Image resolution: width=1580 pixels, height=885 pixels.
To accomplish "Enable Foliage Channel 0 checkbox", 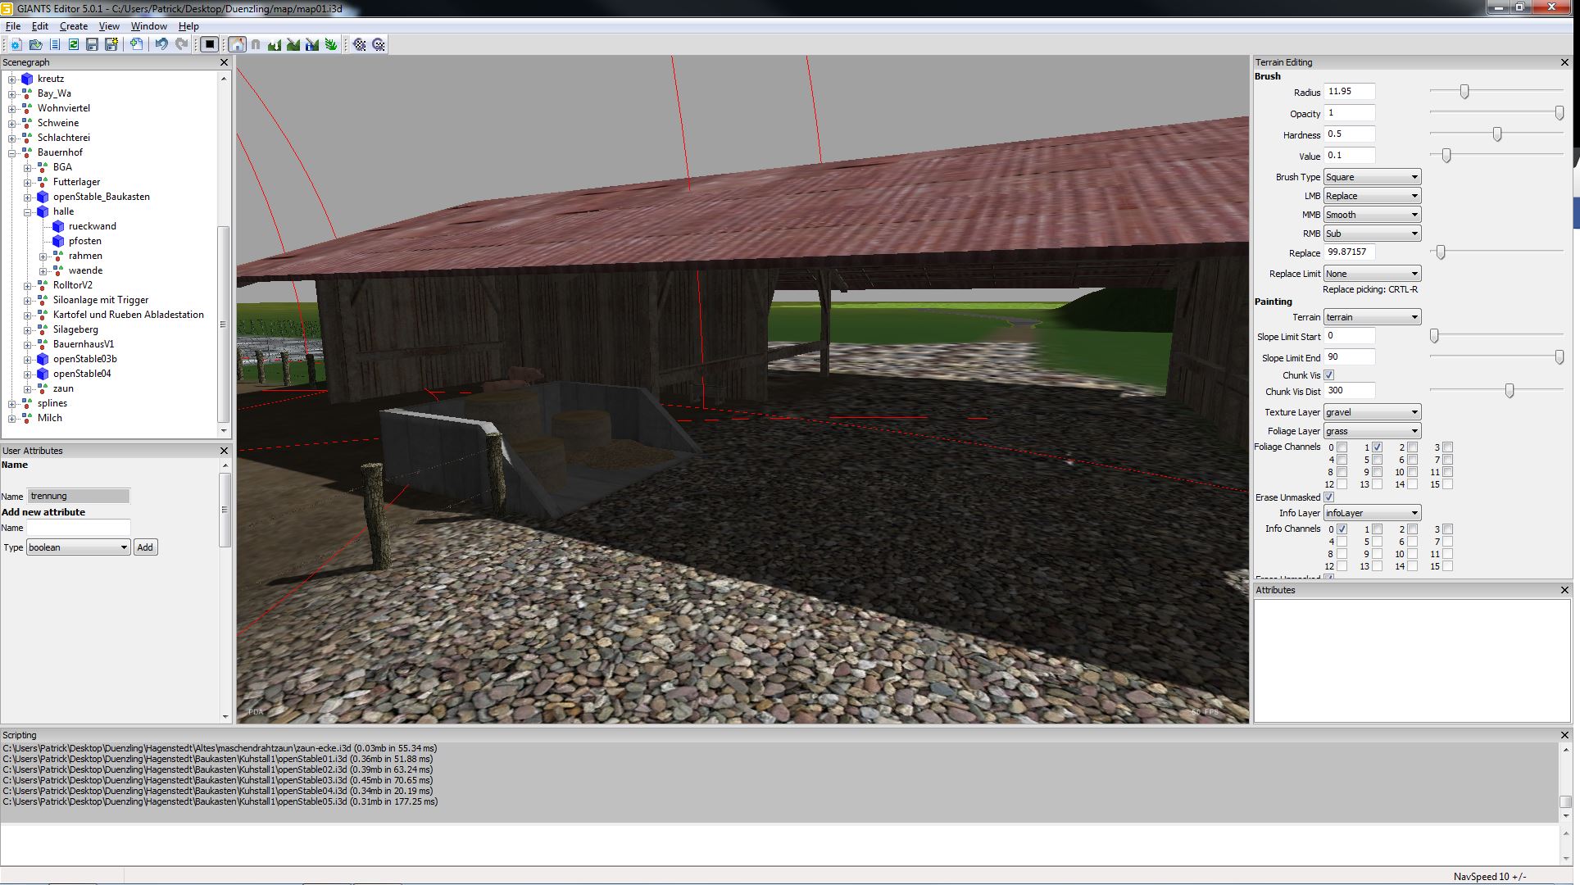I will pos(1342,447).
